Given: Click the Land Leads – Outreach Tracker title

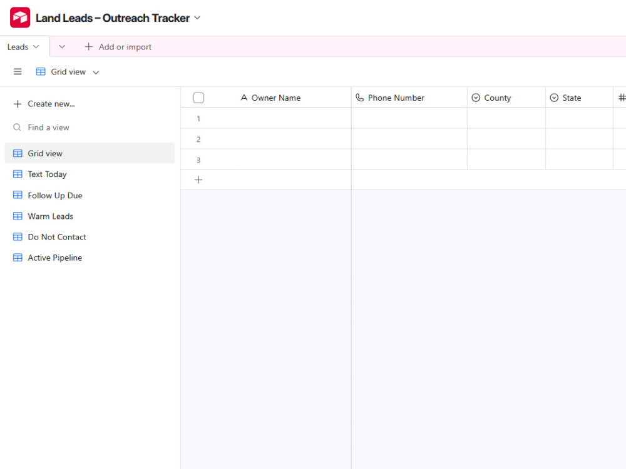Looking at the screenshot, I should [x=113, y=18].
